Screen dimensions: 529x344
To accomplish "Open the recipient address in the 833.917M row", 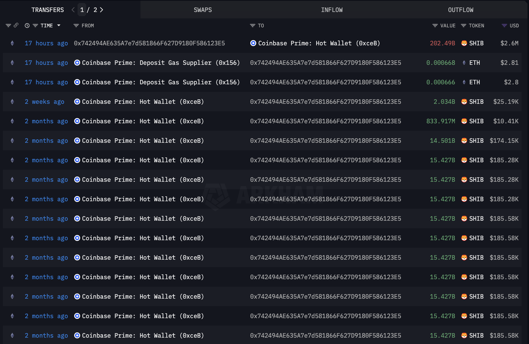I will coord(326,121).
